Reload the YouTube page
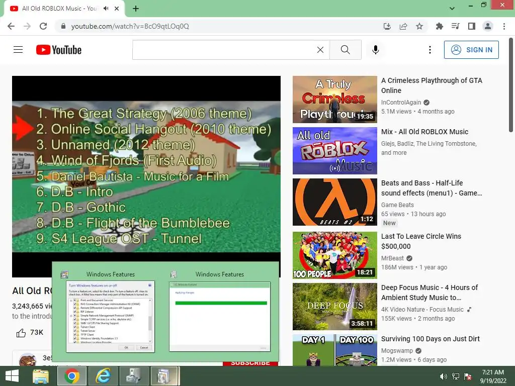 [43, 26]
